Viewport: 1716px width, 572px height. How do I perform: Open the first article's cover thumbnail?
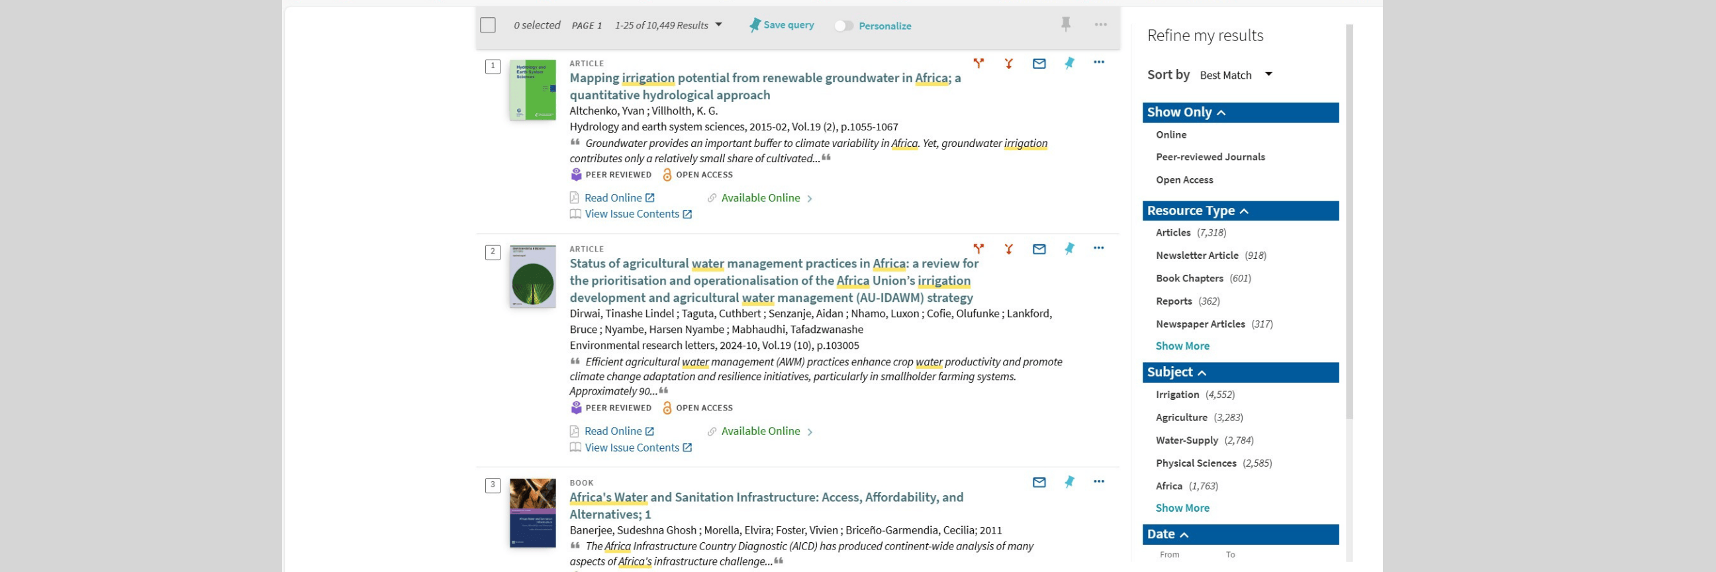pyautogui.click(x=532, y=90)
